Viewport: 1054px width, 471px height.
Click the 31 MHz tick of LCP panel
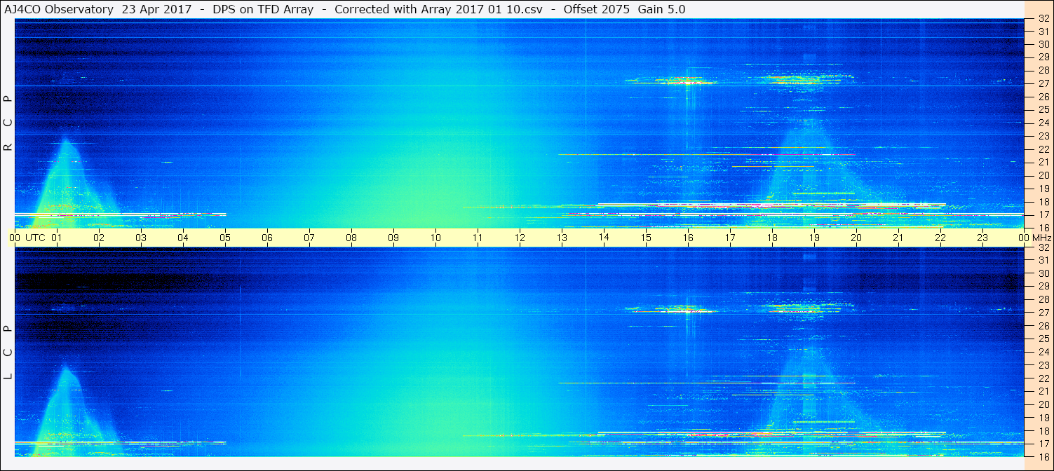pyautogui.click(x=1043, y=260)
